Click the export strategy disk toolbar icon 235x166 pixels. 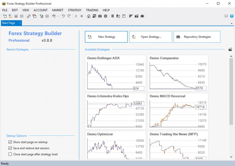pyautogui.click(x=47, y=16)
